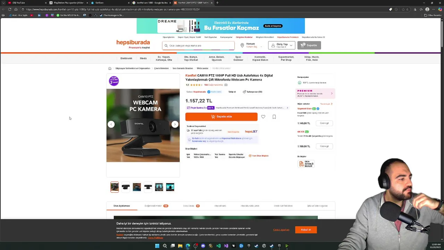The height and width of the screenshot is (250, 444).
Task: Open the Windows Start menu
Action: (157, 246)
